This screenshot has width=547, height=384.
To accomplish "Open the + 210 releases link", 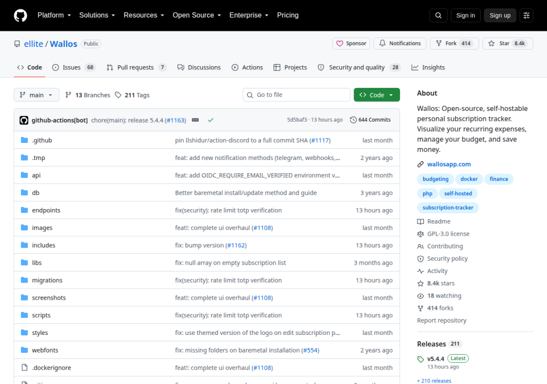I will pyautogui.click(x=434, y=380).
